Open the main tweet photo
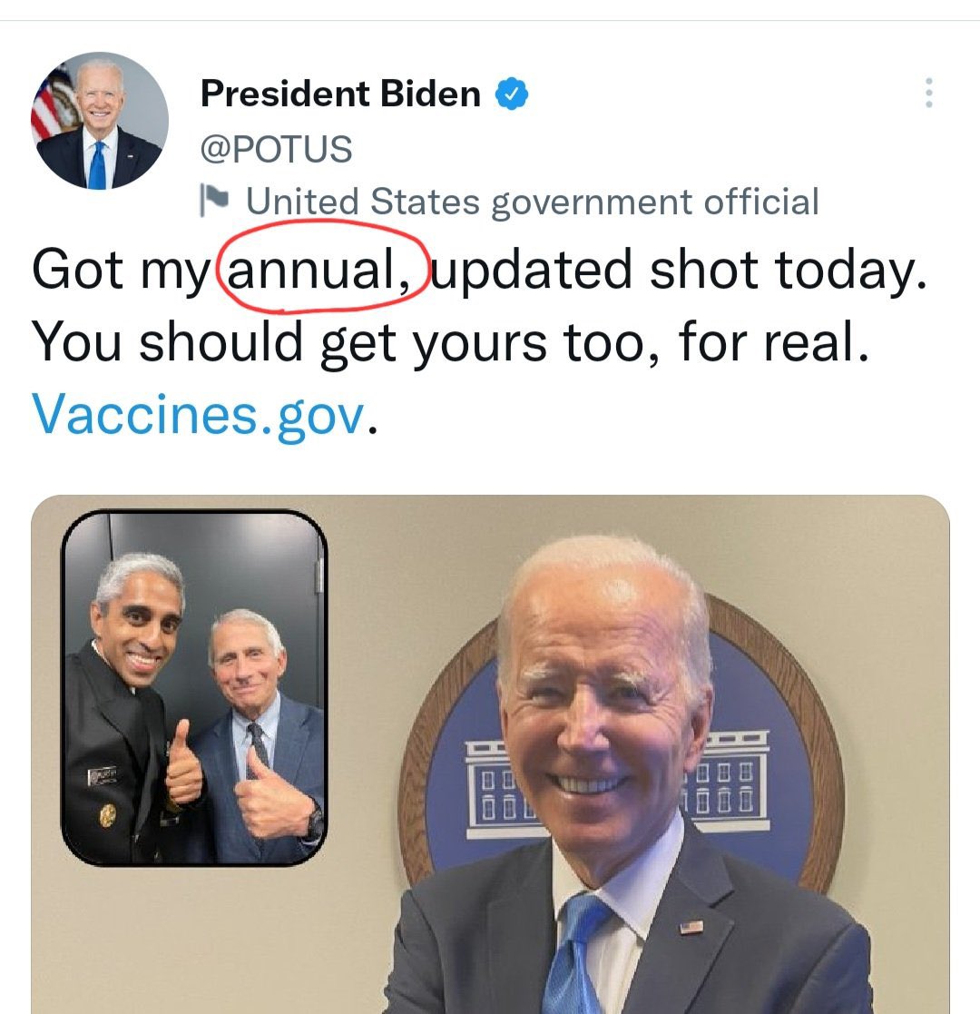 click(x=490, y=754)
